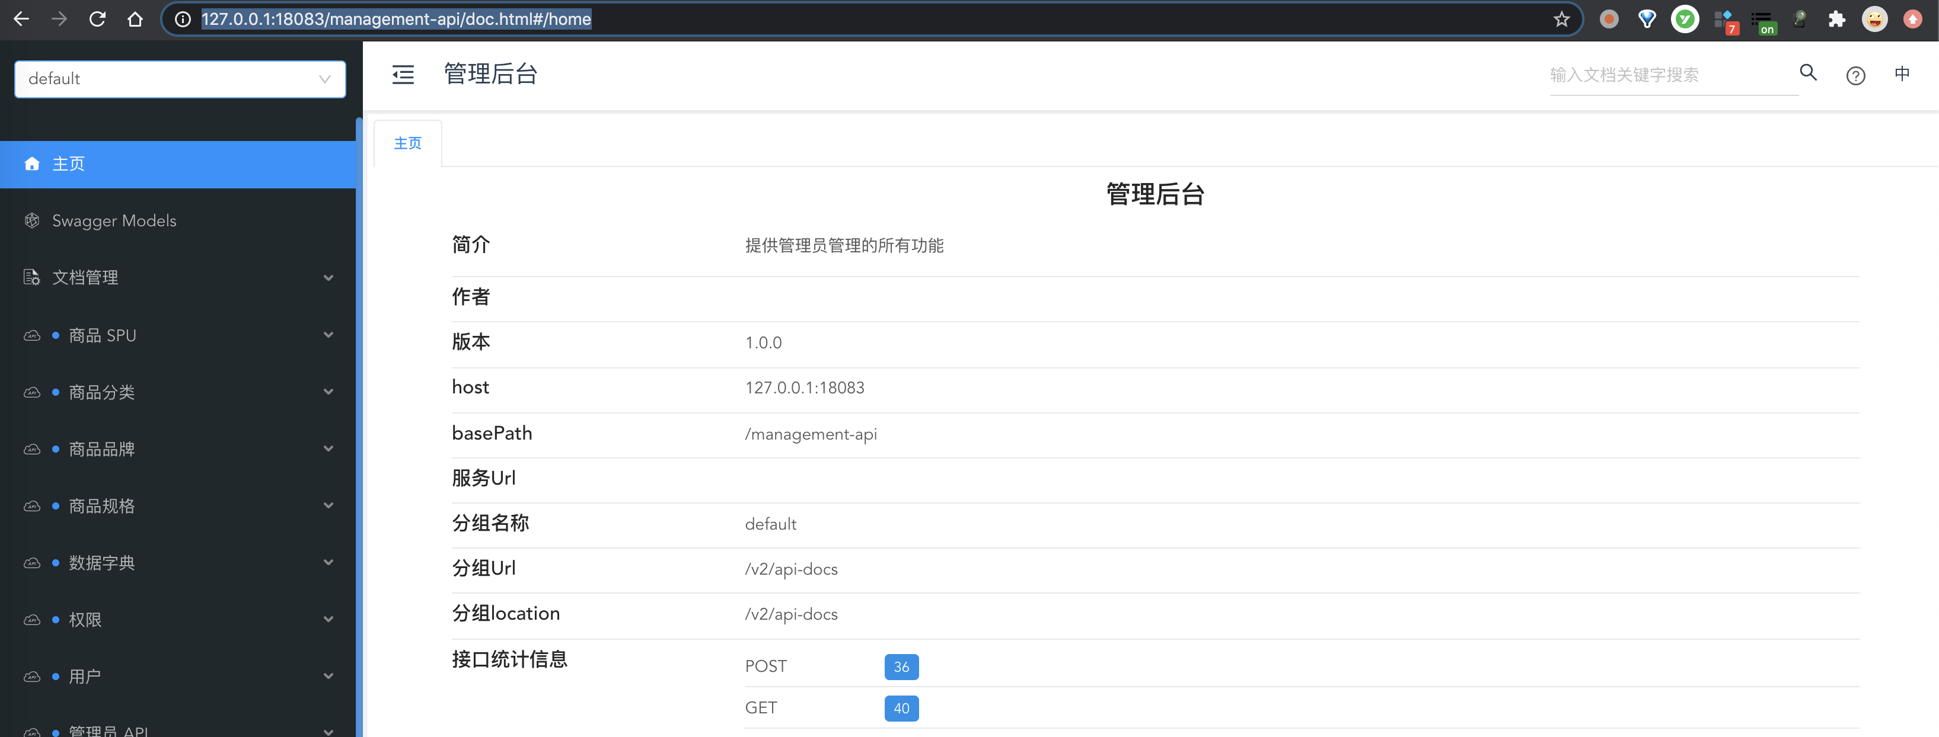This screenshot has height=737, width=1939.
Task: Click the home icon beside 主页
Action: tap(31, 164)
